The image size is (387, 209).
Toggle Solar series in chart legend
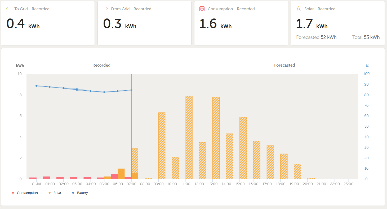pos(55,193)
